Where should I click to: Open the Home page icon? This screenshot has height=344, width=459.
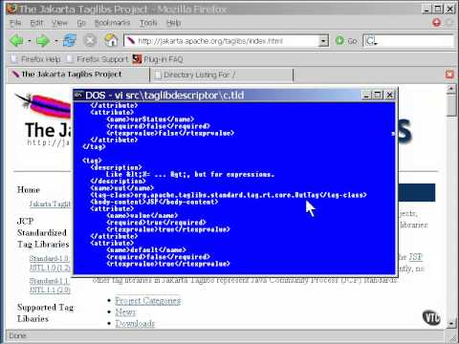[111, 40]
